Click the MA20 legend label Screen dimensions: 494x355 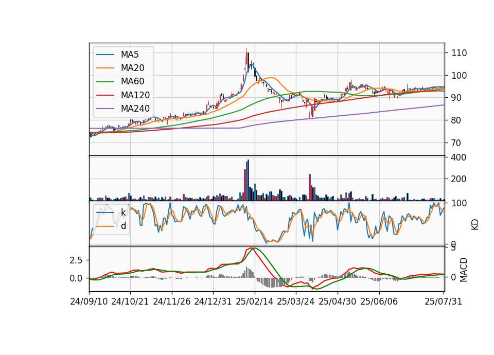pos(132,68)
